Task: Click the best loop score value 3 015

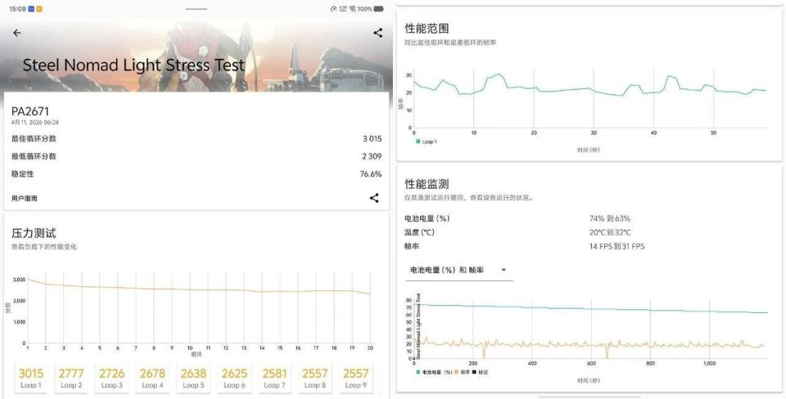Action: (x=372, y=139)
